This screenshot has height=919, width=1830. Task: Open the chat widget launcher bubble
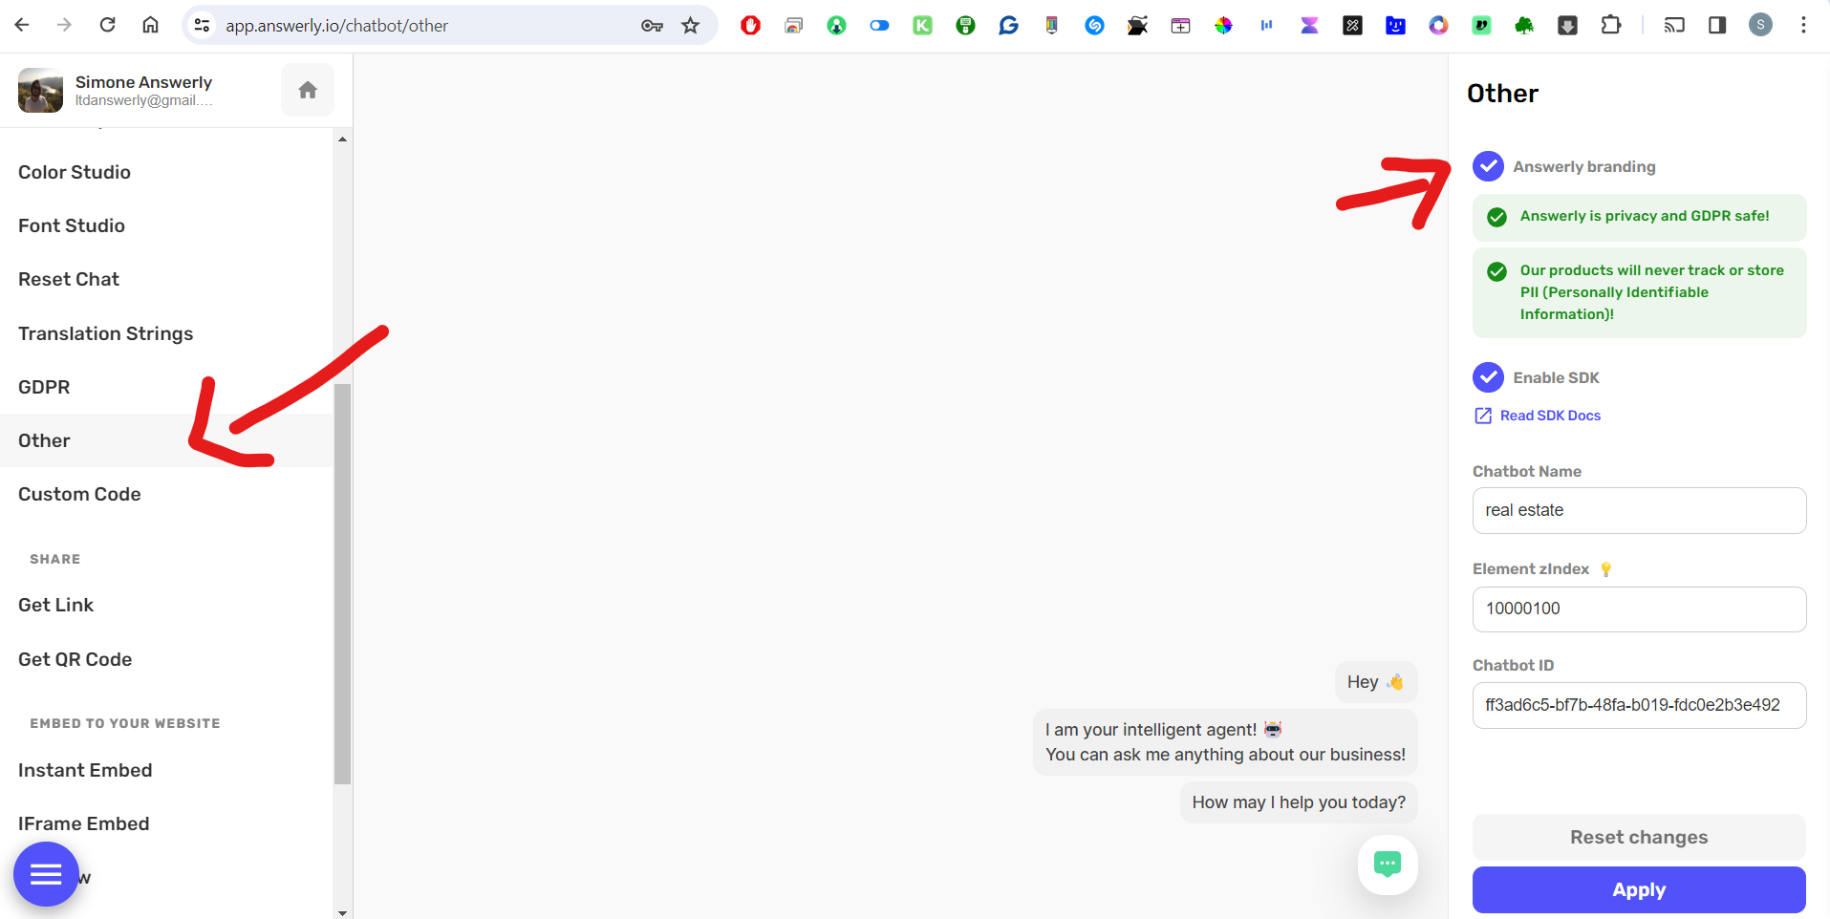point(1388,865)
